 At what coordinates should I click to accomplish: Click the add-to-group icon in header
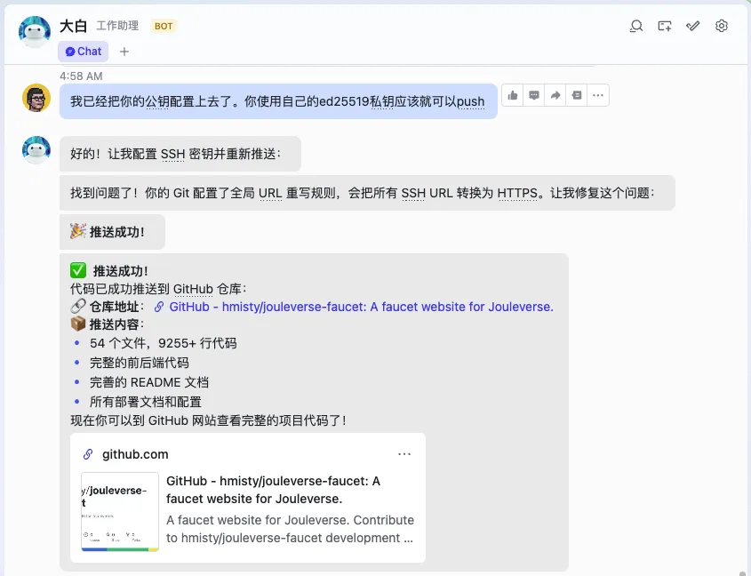[665, 26]
